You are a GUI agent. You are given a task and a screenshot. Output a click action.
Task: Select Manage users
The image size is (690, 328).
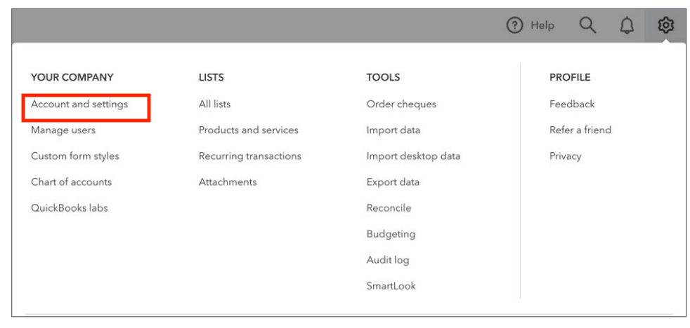[x=63, y=130]
